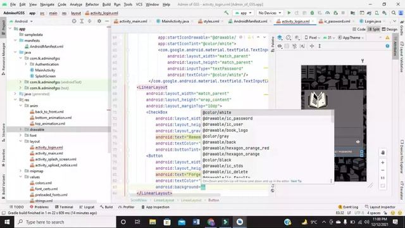The height and width of the screenshot is (228, 405).
Task: Open Chrome from the taskbar
Action: coord(211,222)
